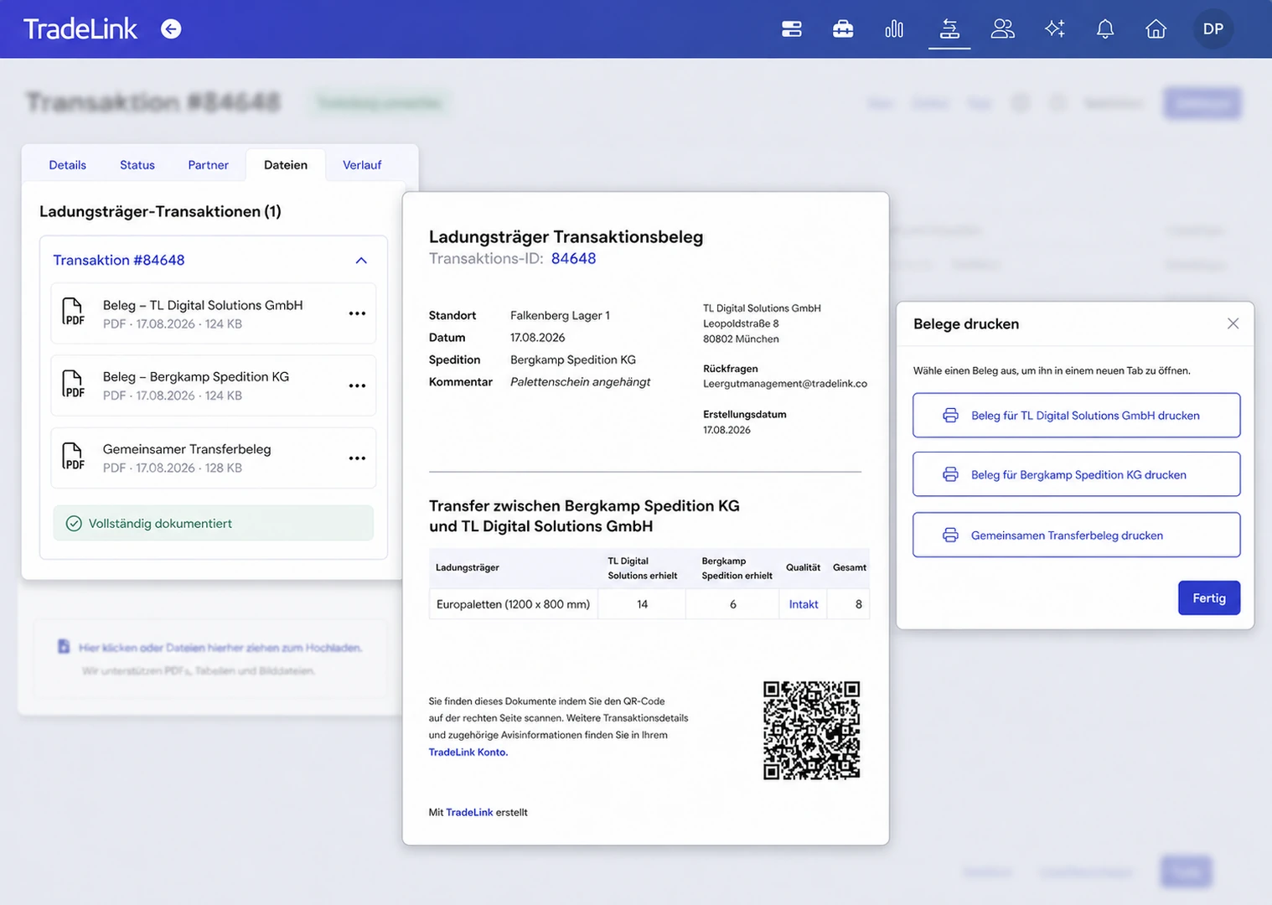1272x905 pixels.
Task: Select the transfer transactions icon in navigation
Action: 949,29
